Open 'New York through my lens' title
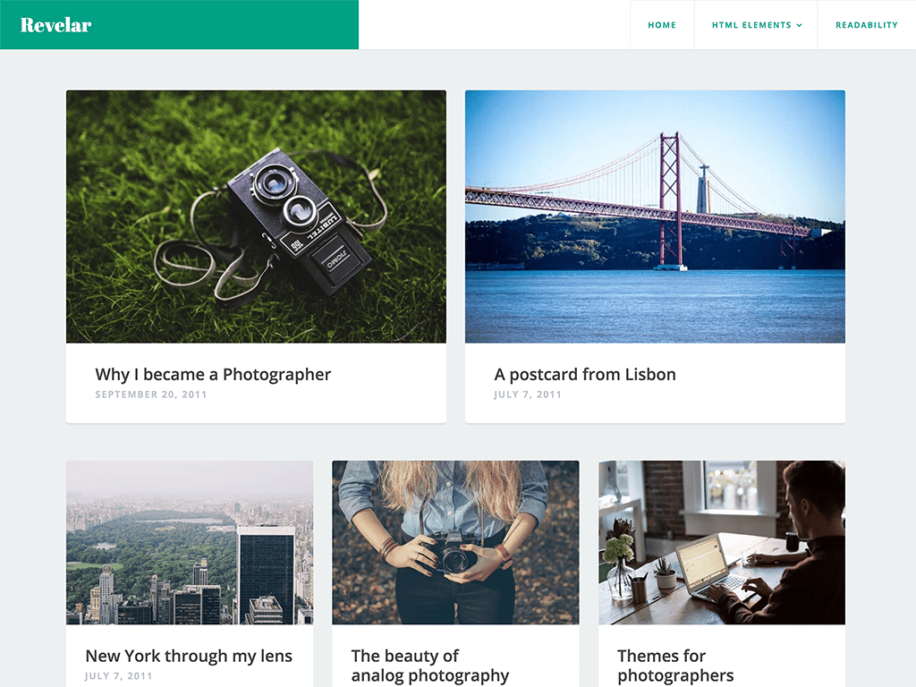Image resolution: width=916 pixels, height=687 pixels. click(189, 656)
